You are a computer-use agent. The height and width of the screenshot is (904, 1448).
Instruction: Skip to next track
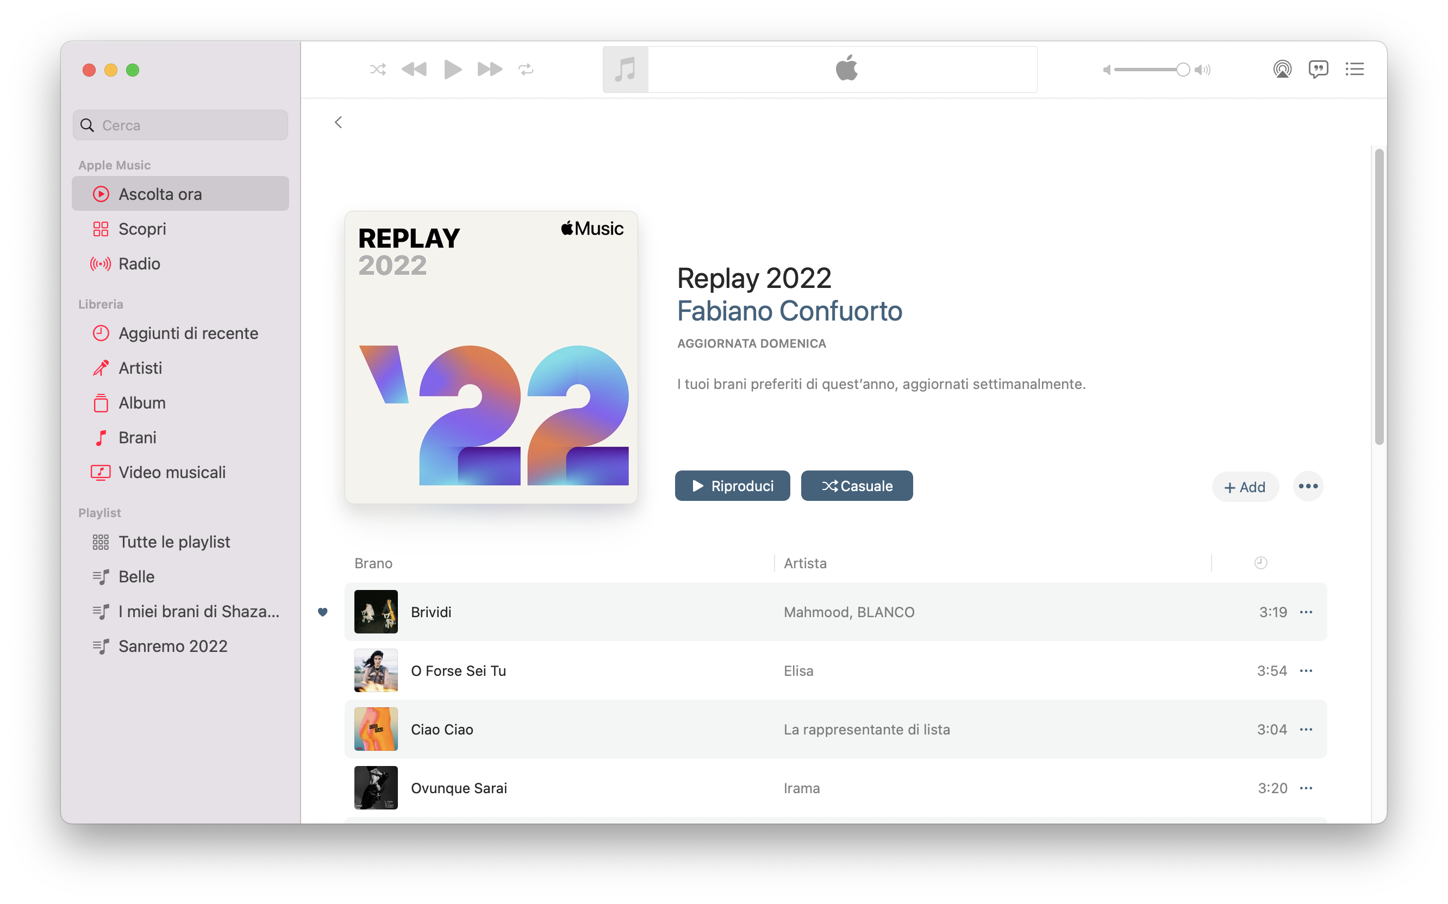[489, 70]
